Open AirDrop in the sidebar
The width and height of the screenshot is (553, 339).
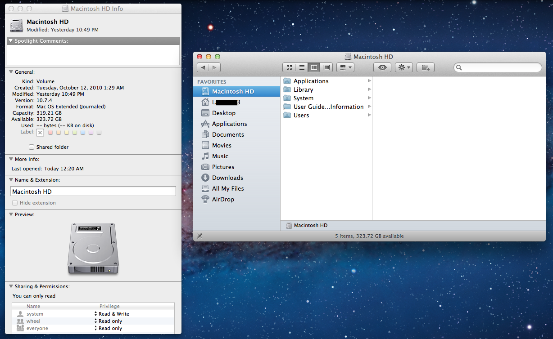223,199
